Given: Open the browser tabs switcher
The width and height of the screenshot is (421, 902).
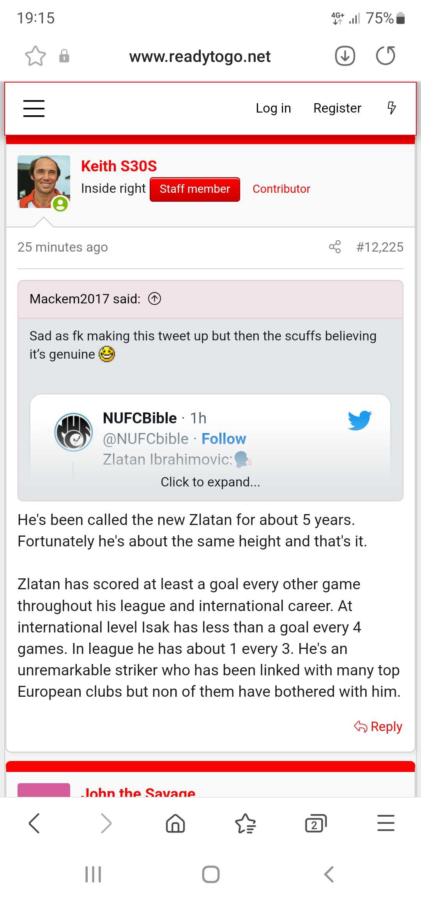Looking at the screenshot, I should (315, 824).
